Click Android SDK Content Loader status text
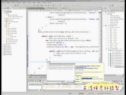126x95 pixels. [104, 93]
